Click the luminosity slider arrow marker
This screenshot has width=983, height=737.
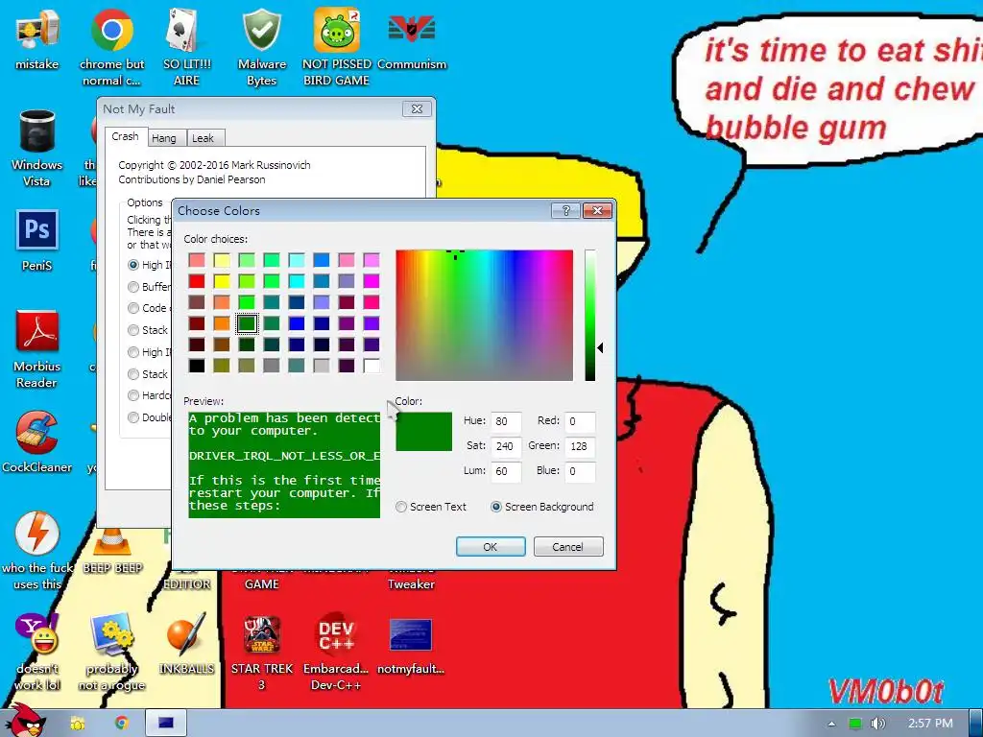tap(600, 347)
